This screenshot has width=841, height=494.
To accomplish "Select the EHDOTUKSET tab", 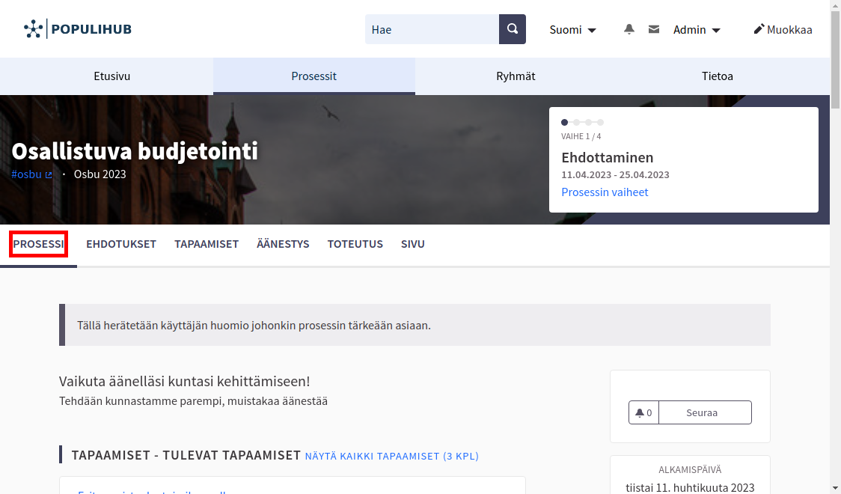I will 120,244.
